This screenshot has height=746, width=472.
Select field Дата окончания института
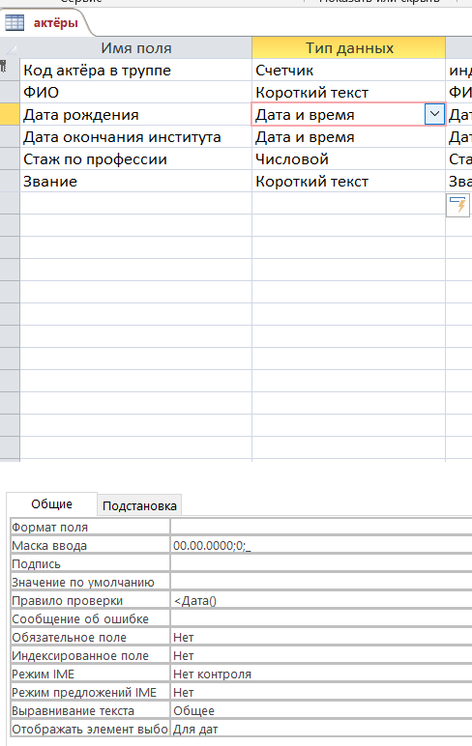(x=135, y=137)
